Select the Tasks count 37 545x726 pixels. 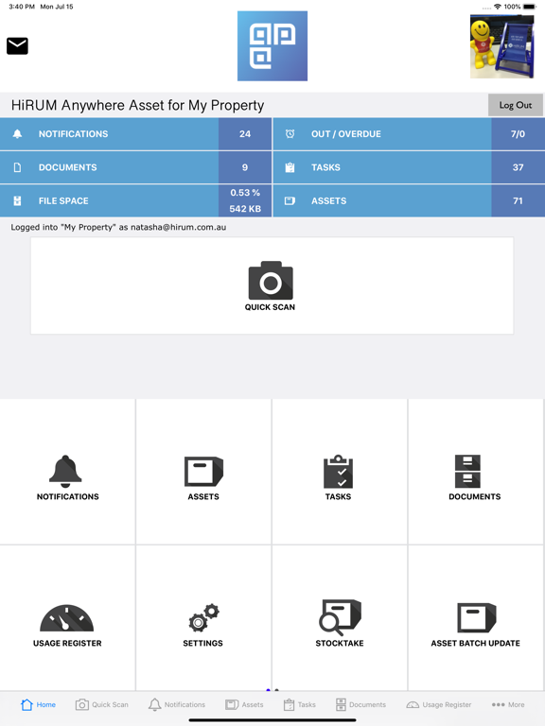click(x=518, y=167)
